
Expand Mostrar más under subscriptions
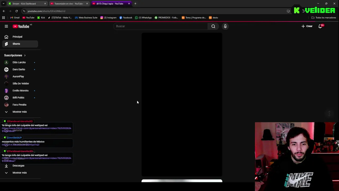click(20, 112)
